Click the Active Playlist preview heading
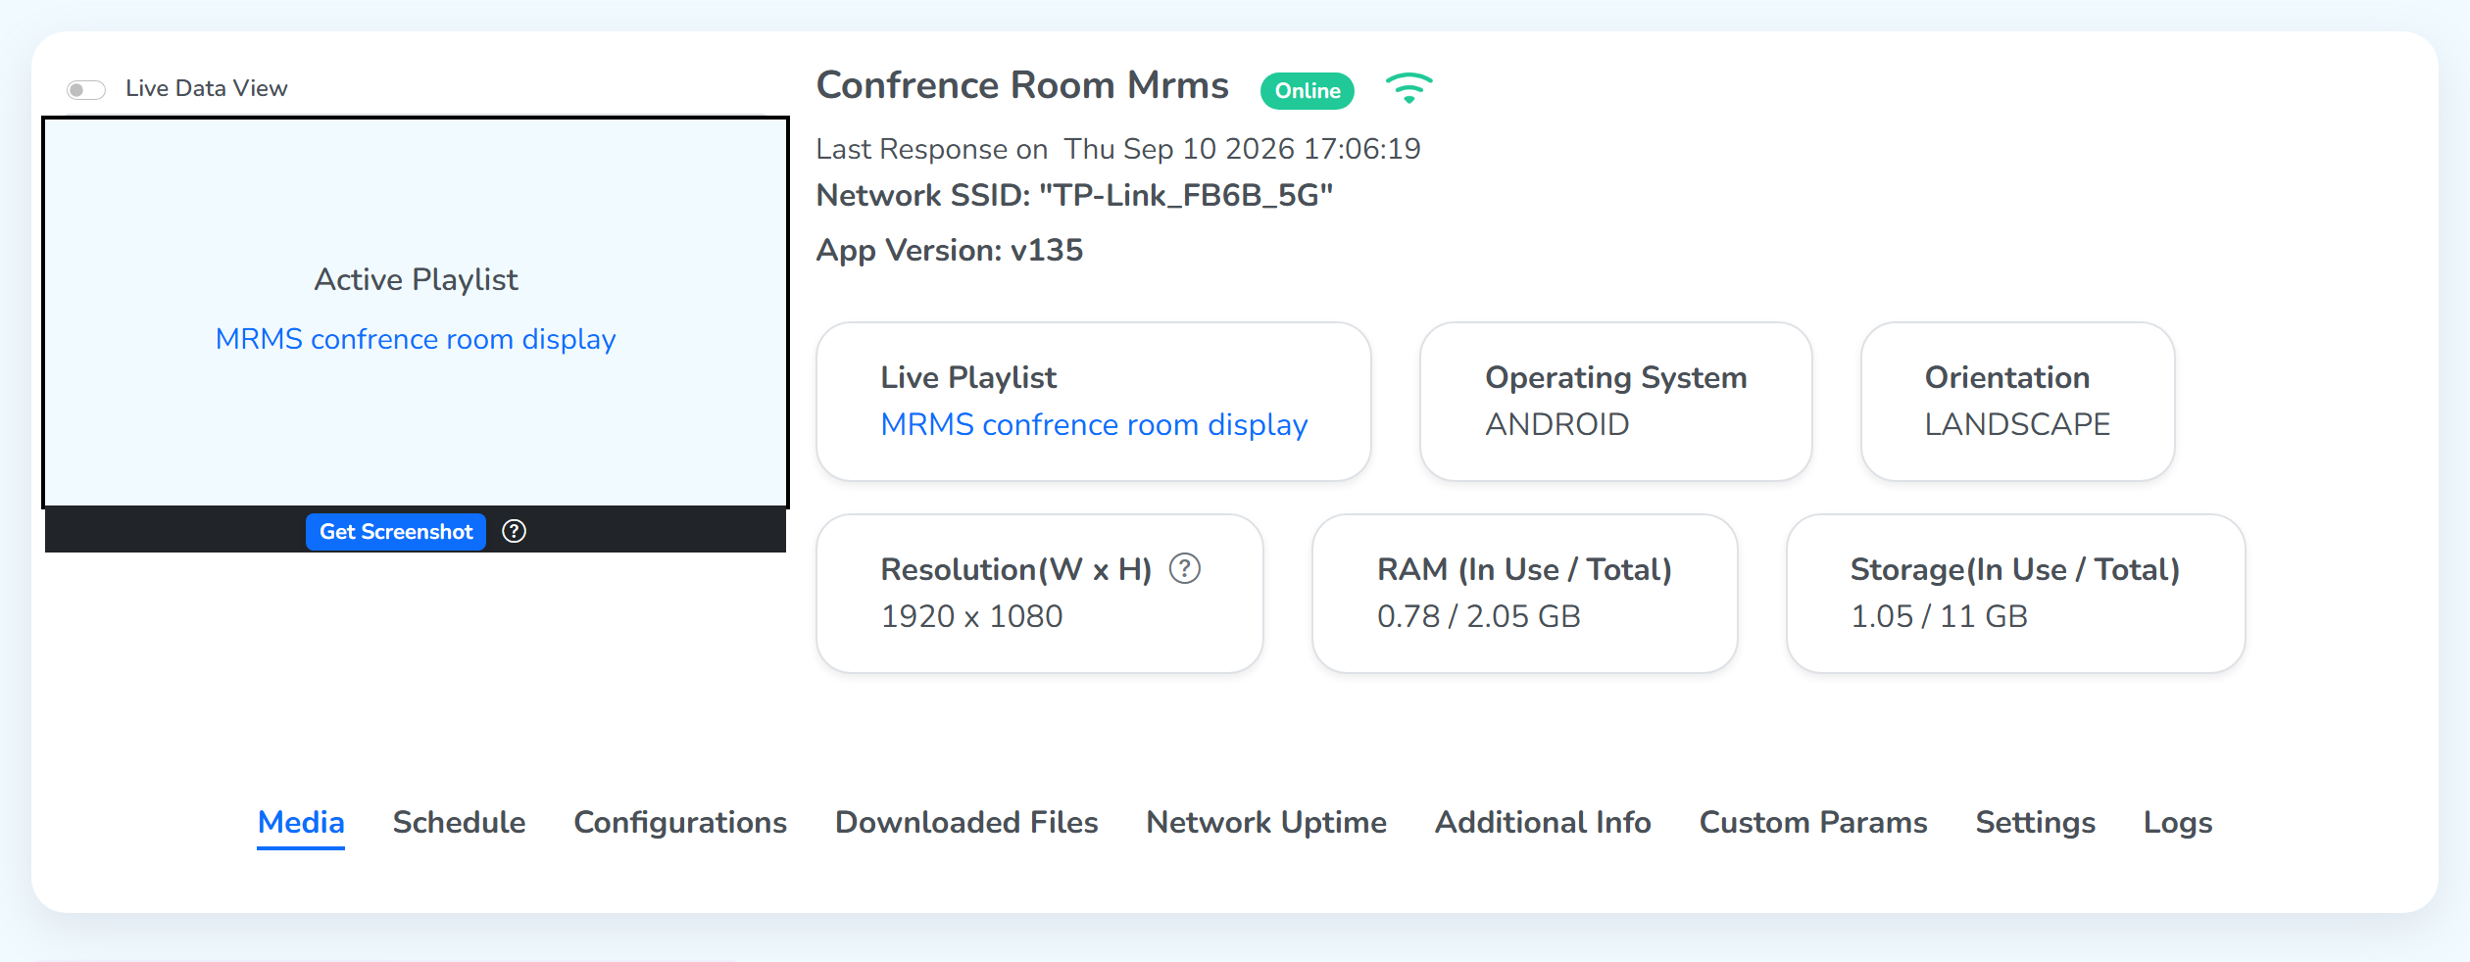Image resolution: width=2470 pixels, height=962 pixels. 416,280
